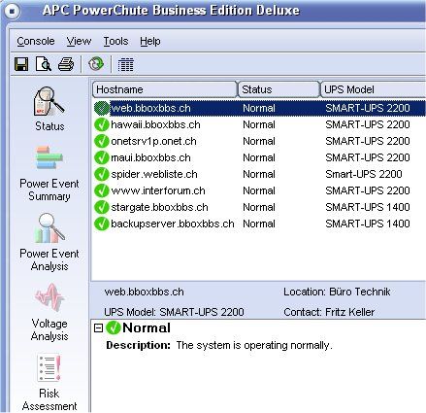The image size is (426, 413).
Task: Open Risk Assessment in sidebar
Action: click(x=49, y=383)
